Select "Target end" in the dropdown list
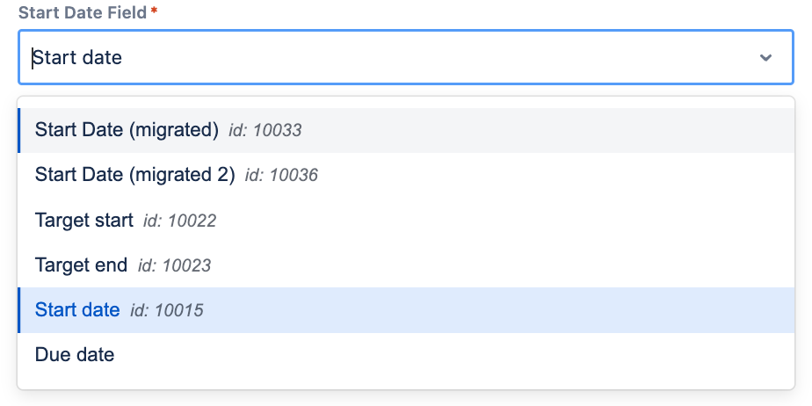This screenshot has height=406, width=812. click(81, 265)
